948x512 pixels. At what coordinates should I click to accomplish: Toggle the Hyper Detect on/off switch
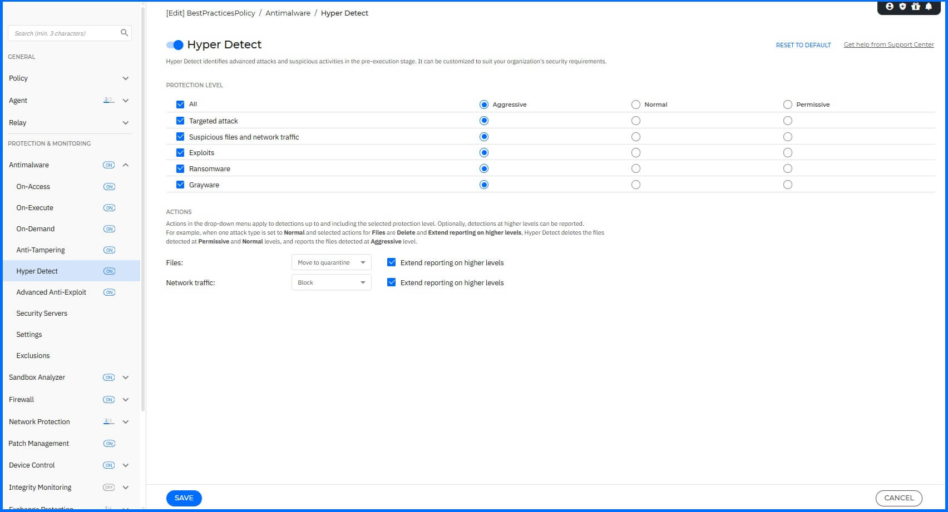(174, 44)
